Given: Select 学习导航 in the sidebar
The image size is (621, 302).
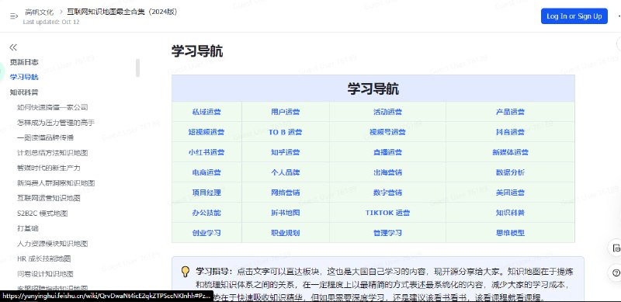Looking at the screenshot, I should tap(24, 77).
